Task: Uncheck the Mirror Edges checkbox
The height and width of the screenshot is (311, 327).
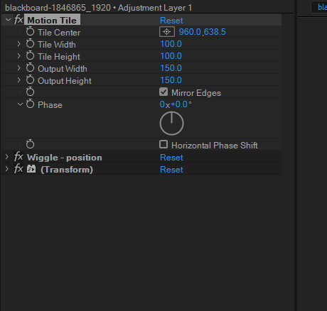Action: [x=163, y=92]
